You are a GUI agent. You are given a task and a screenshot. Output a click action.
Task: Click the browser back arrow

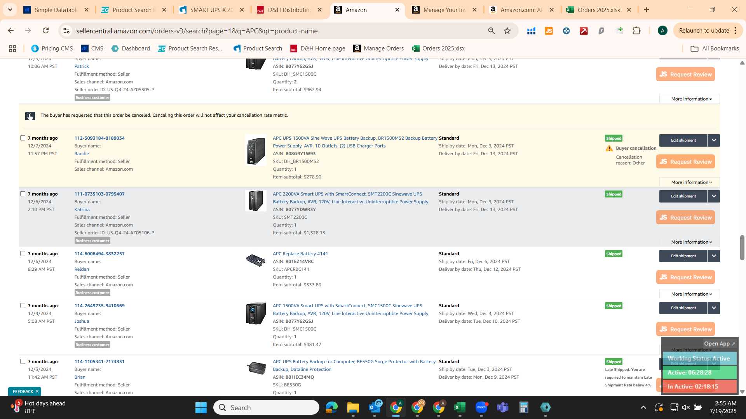click(10, 31)
